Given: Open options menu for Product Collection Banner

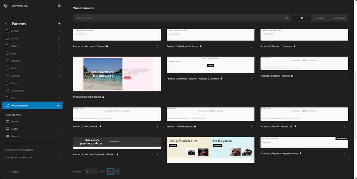Looking at the screenshot, I should 157,97.
